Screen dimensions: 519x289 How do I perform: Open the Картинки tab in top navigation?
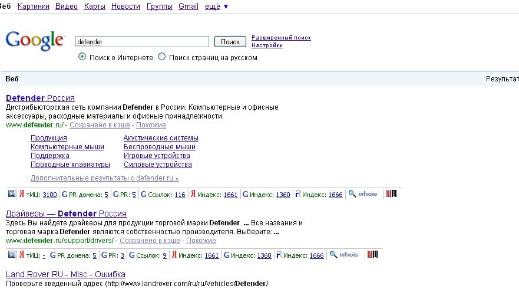click(x=34, y=6)
